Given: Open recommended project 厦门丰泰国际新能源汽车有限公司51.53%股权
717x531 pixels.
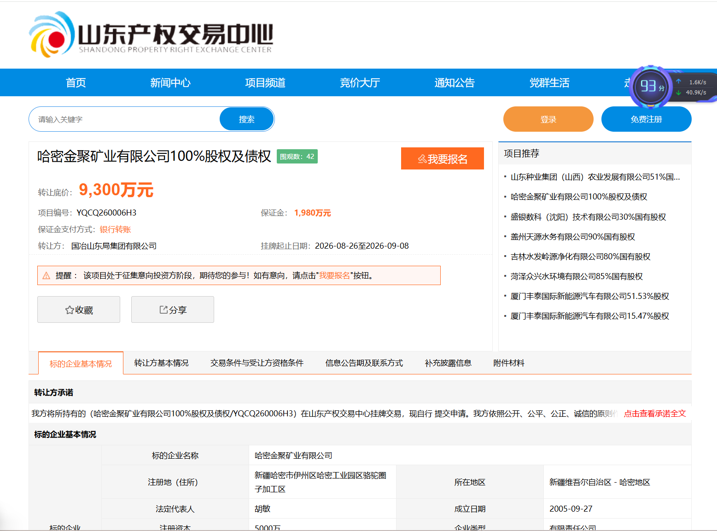Looking at the screenshot, I should point(590,296).
